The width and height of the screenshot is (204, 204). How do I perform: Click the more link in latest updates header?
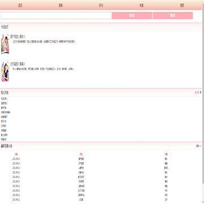pos(199,146)
